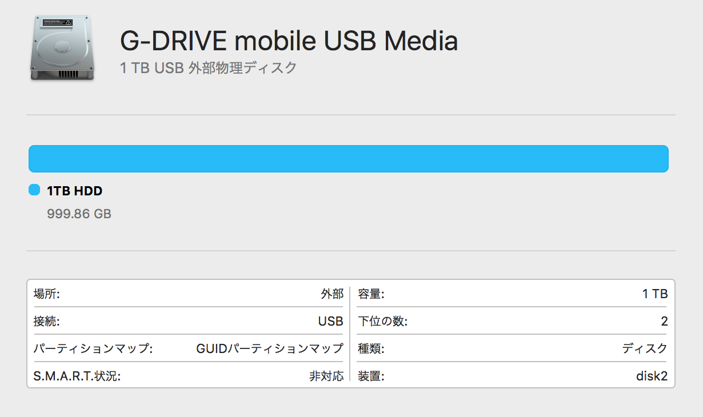The height and width of the screenshot is (417, 703).
Task: Click the disk2 device value
Action: tap(652, 376)
